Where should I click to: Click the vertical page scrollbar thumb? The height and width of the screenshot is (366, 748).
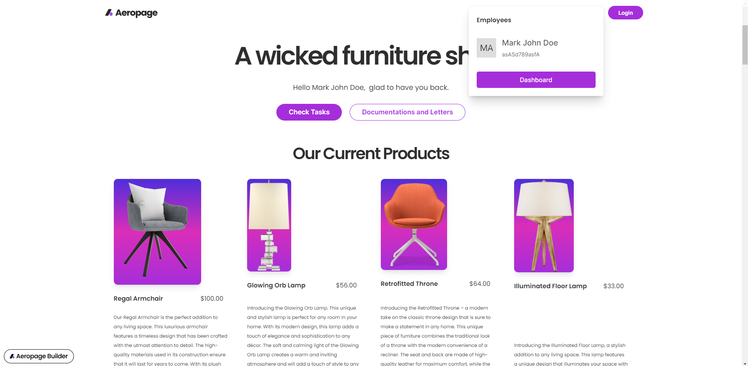point(745,45)
